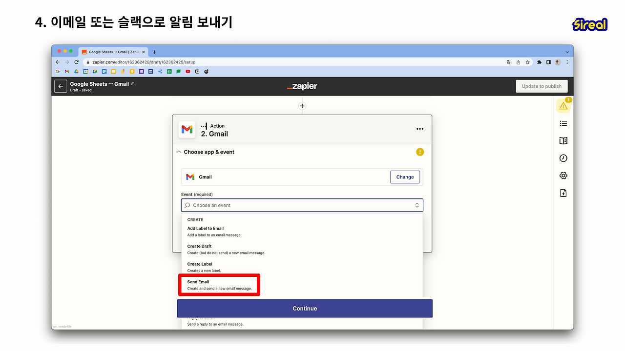Expand the Chrome tab search chevron
The image size is (625, 351).
click(567, 52)
